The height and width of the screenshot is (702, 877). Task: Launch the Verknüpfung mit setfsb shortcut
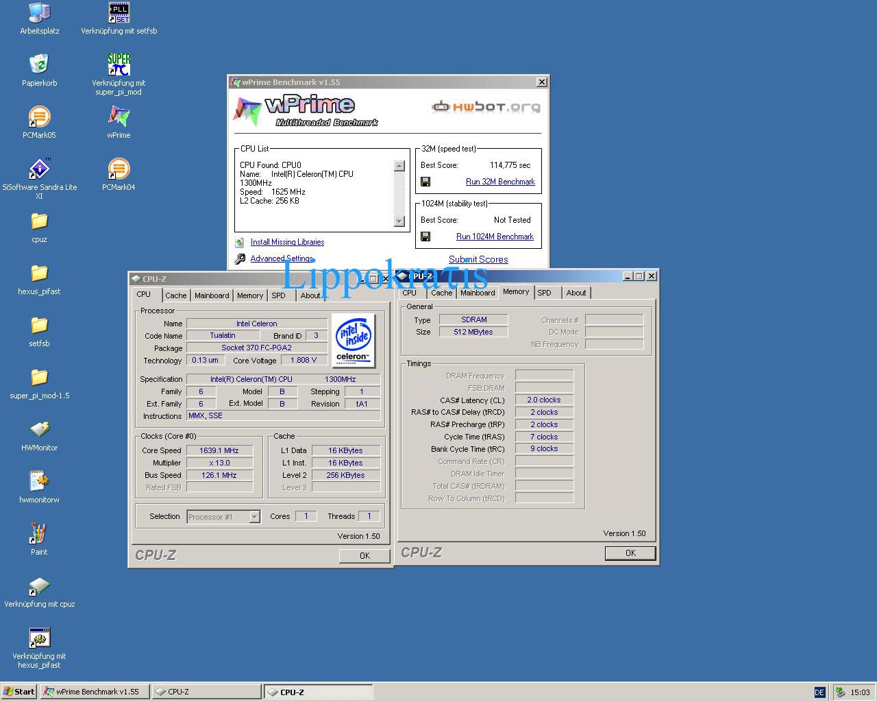pos(119,12)
